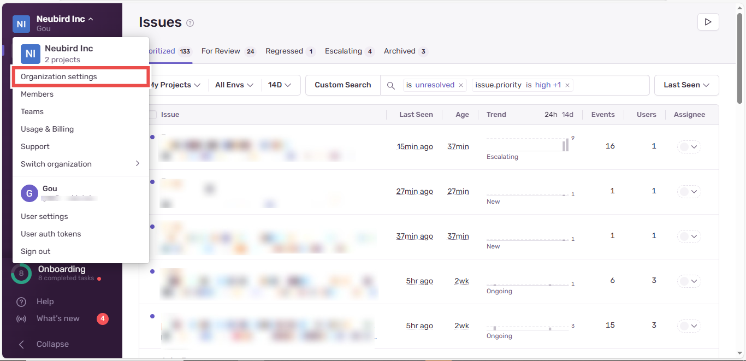Click the play button in the top right
Viewport: 746px width, 361px height.
tap(708, 22)
